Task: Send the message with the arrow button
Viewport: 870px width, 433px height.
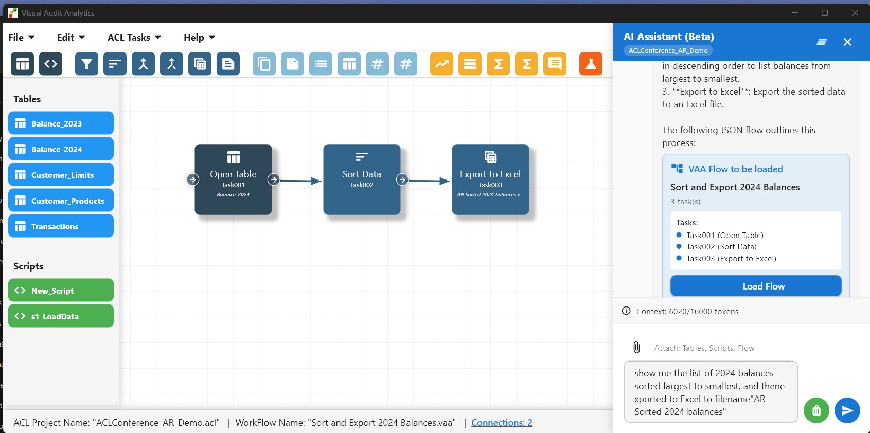Action: click(847, 410)
